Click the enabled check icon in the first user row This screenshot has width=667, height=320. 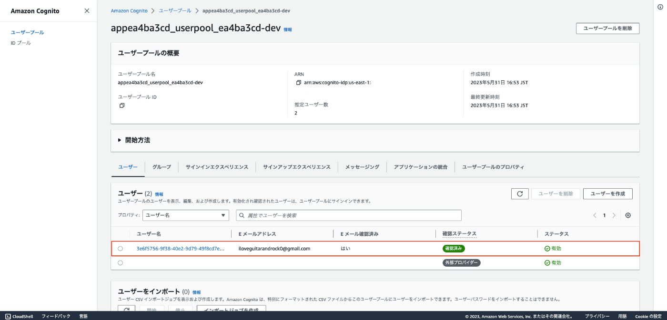[547, 249]
